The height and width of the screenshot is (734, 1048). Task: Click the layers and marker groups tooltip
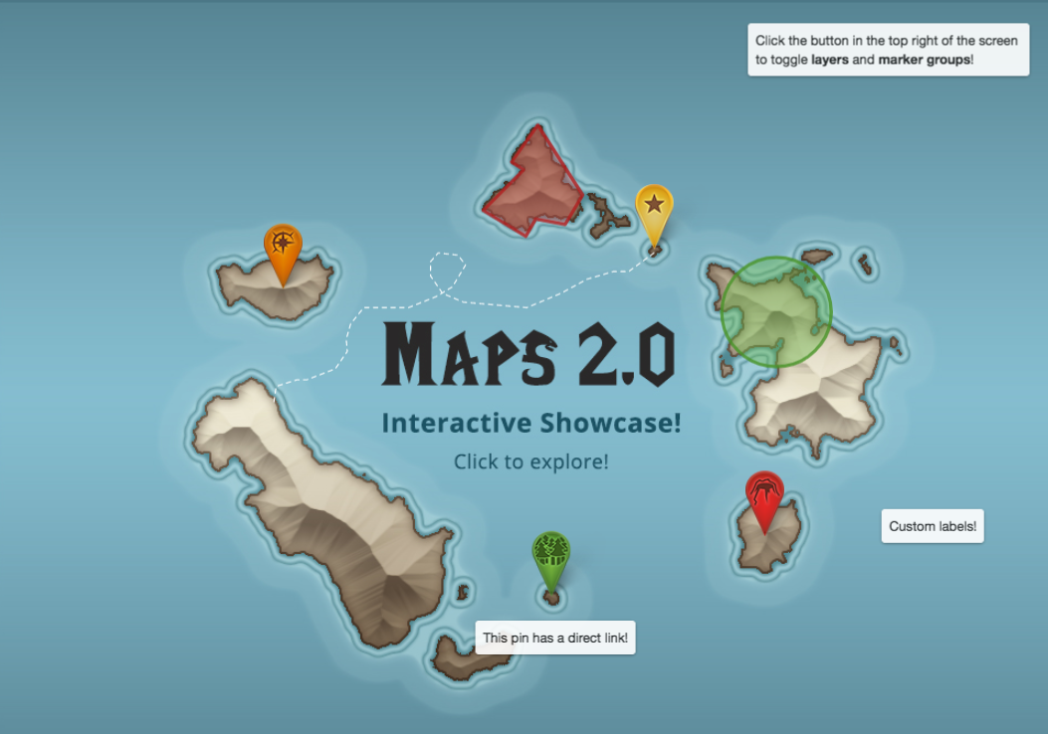coord(888,51)
